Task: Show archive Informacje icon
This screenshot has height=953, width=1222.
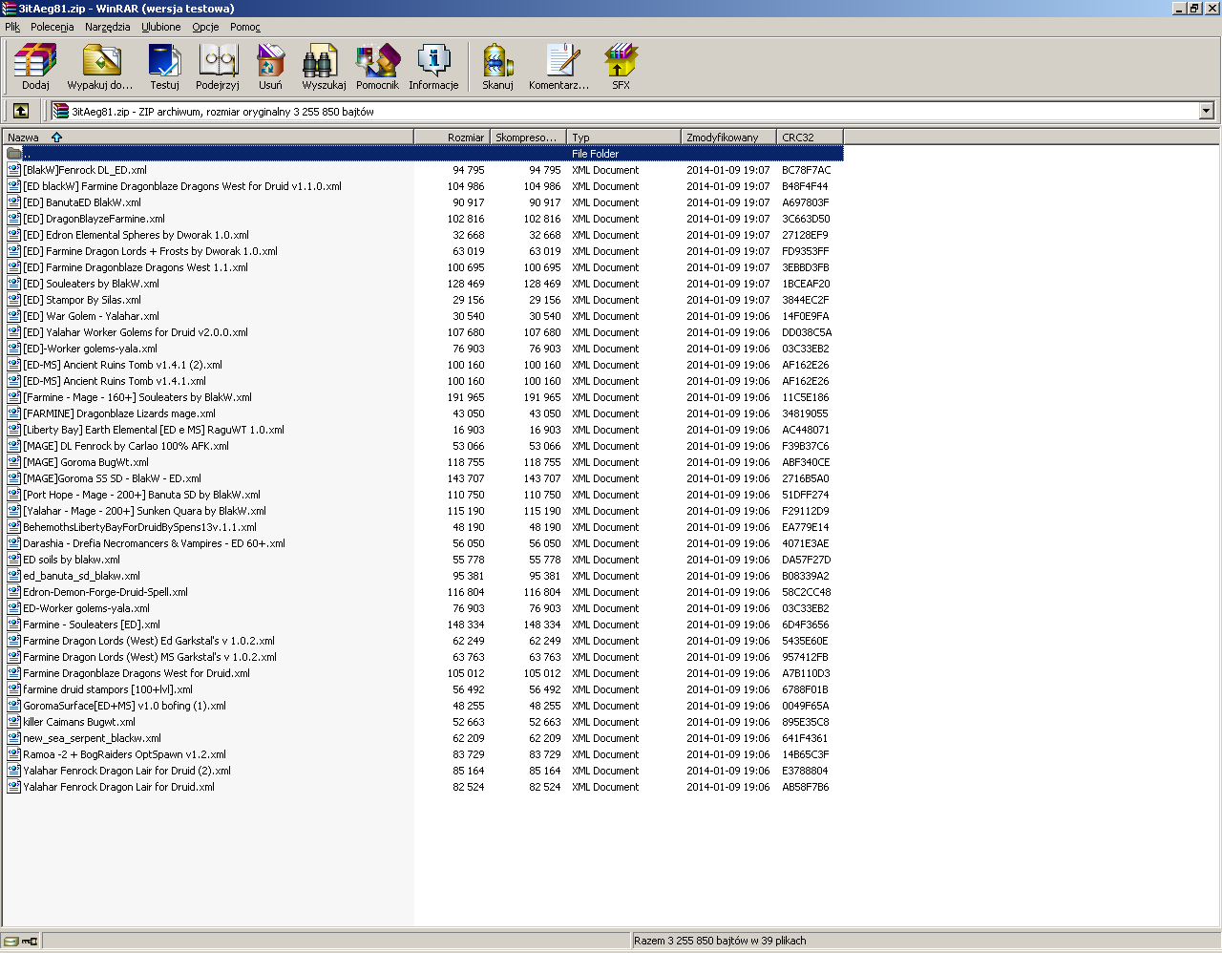Action: tap(433, 66)
